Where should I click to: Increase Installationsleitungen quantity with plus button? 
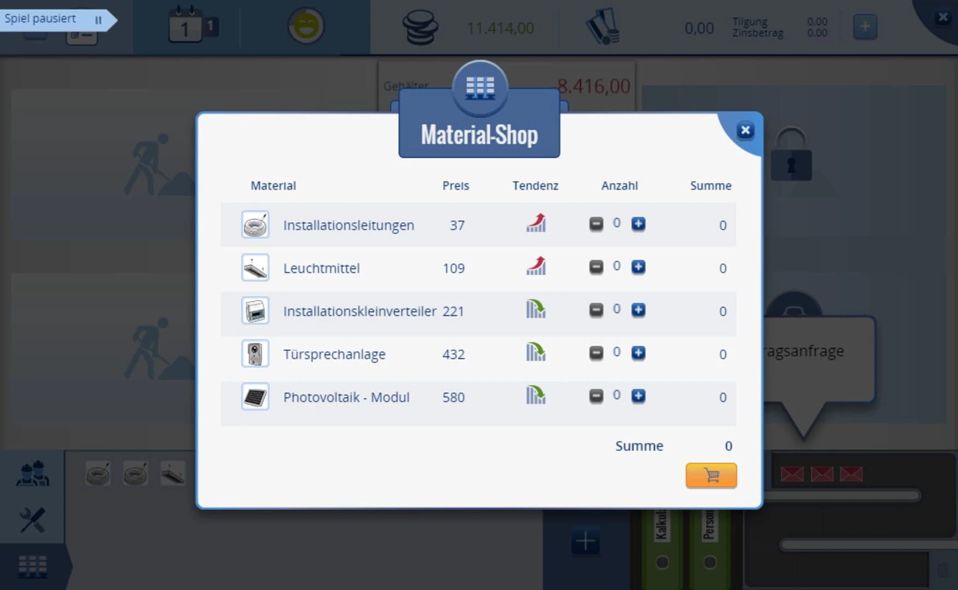638,224
